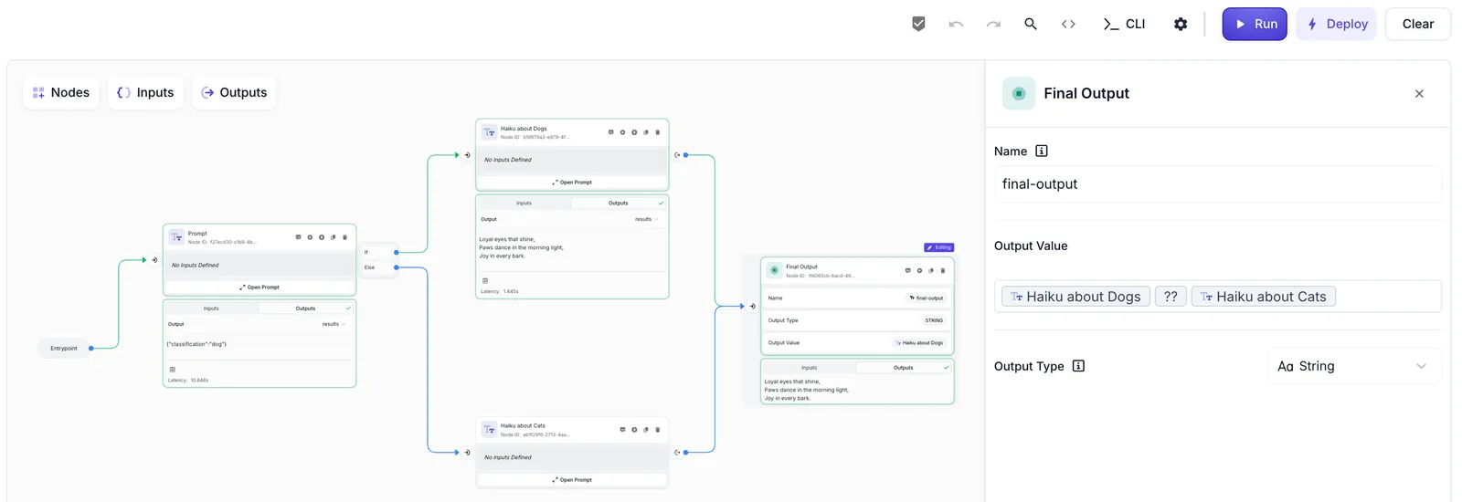Open the Inputs panel
Image resolution: width=1462 pixels, height=502 pixels.
[146, 92]
